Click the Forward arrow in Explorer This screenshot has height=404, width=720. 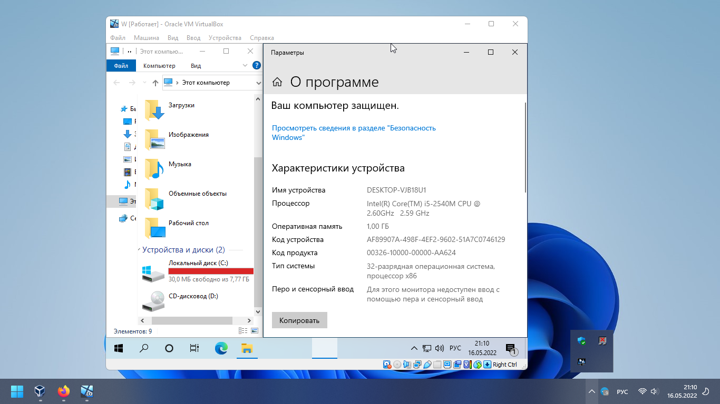click(x=132, y=83)
